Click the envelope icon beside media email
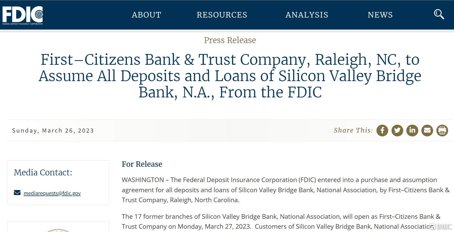The height and width of the screenshot is (232, 454). click(17, 192)
